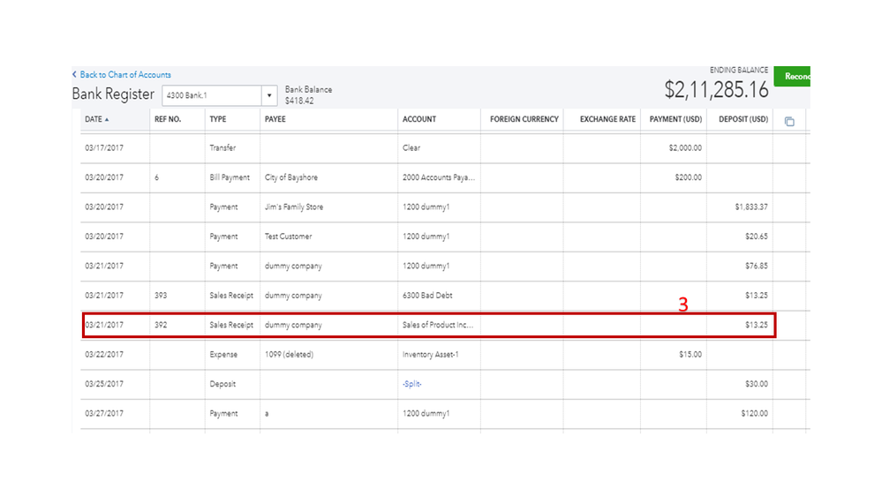Click the REF NO. column header
Image resolution: width=882 pixels, height=496 pixels.
point(168,119)
